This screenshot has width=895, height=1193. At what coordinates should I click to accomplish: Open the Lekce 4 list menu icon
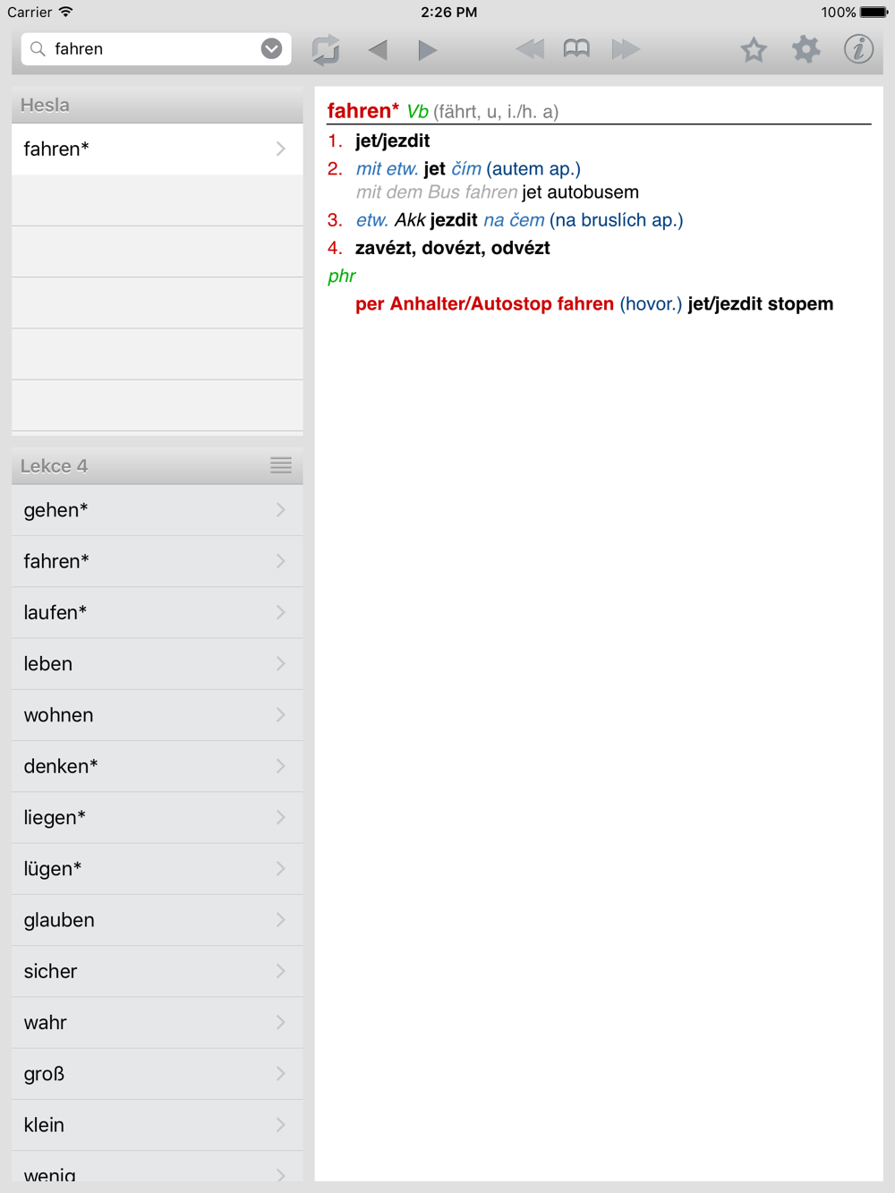point(281,464)
